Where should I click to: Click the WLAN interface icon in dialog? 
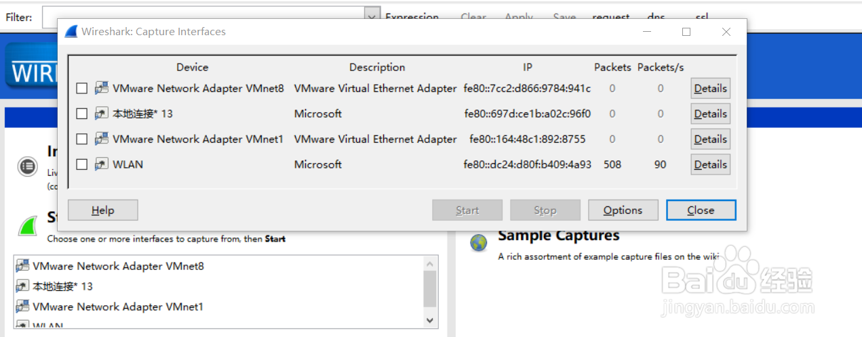102,164
